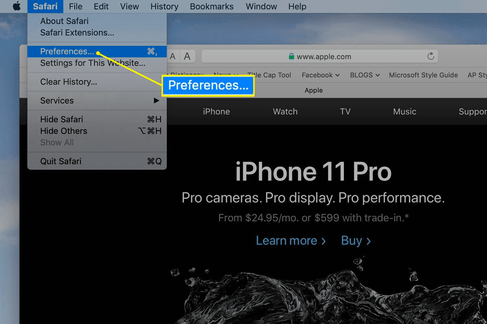This screenshot has width=487, height=324.
Task: Click the www.apple.com address field
Action: coord(320,56)
